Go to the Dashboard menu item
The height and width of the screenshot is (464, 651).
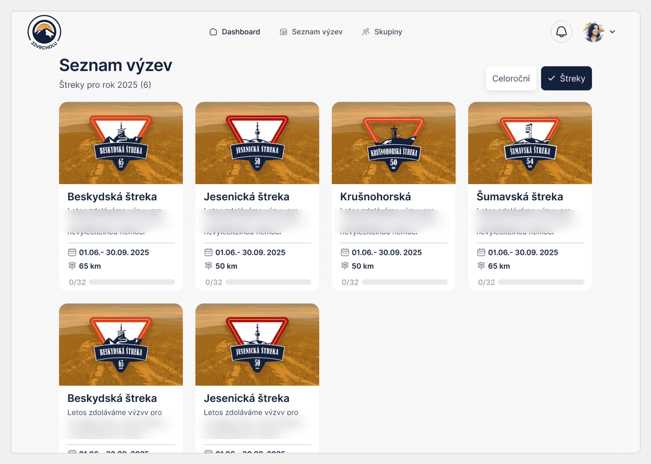pos(235,32)
